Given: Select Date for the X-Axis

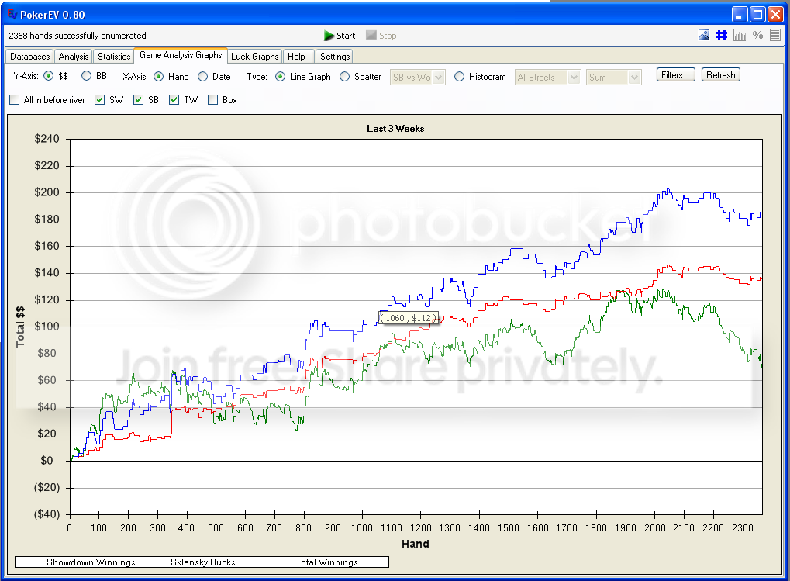Looking at the screenshot, I should click(x=202, y=77).
